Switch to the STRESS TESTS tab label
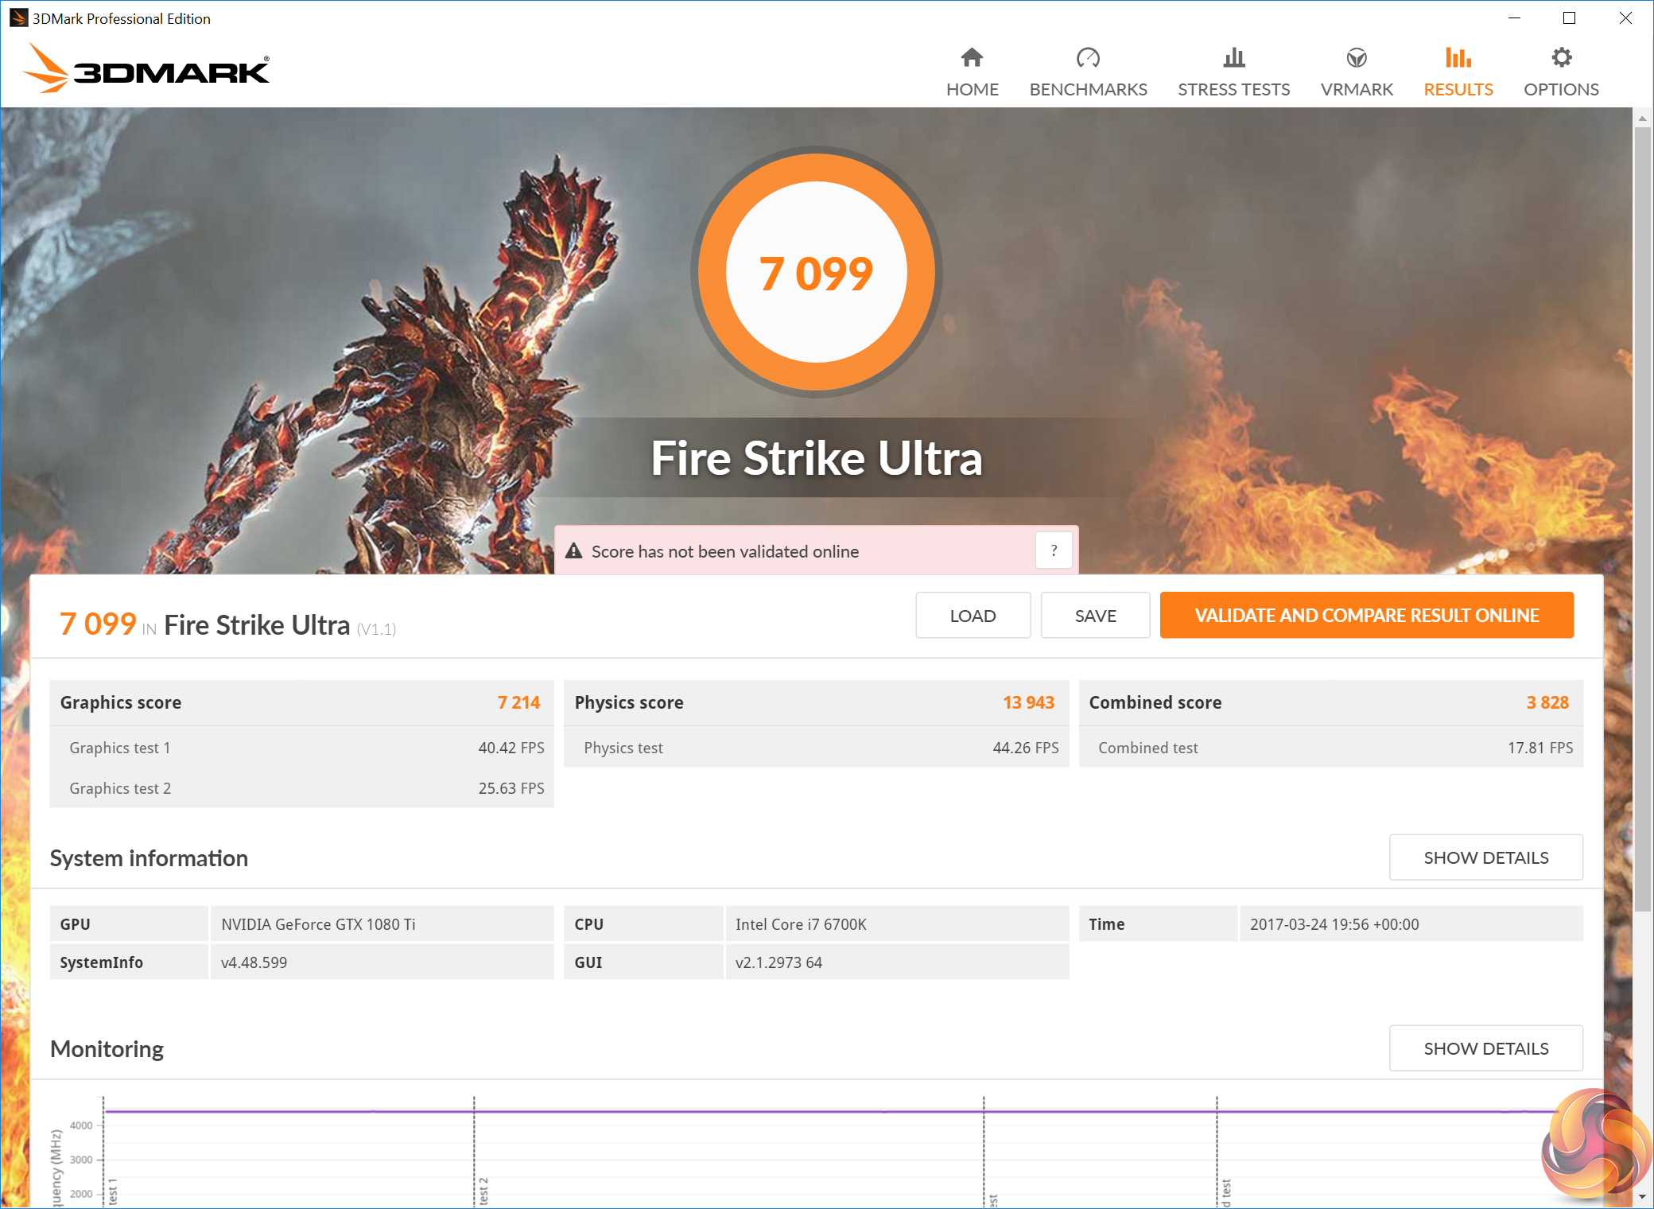1654x1209 pixels. tap(1233, 89)
